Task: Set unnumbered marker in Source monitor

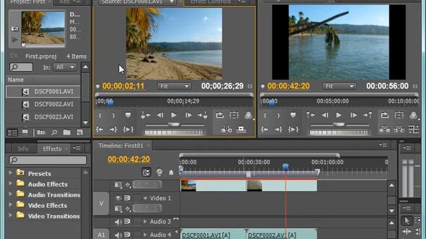Action: 128,116
